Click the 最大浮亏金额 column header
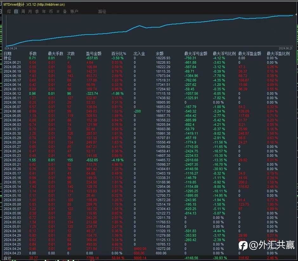 point(196,54)
